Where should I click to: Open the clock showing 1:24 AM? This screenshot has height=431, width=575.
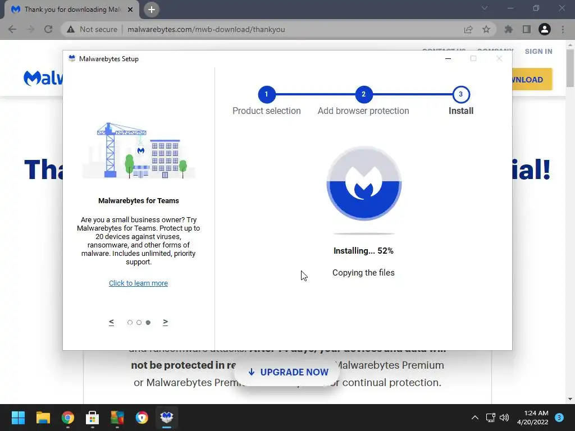pyautogui.click(x=532, y=418)
